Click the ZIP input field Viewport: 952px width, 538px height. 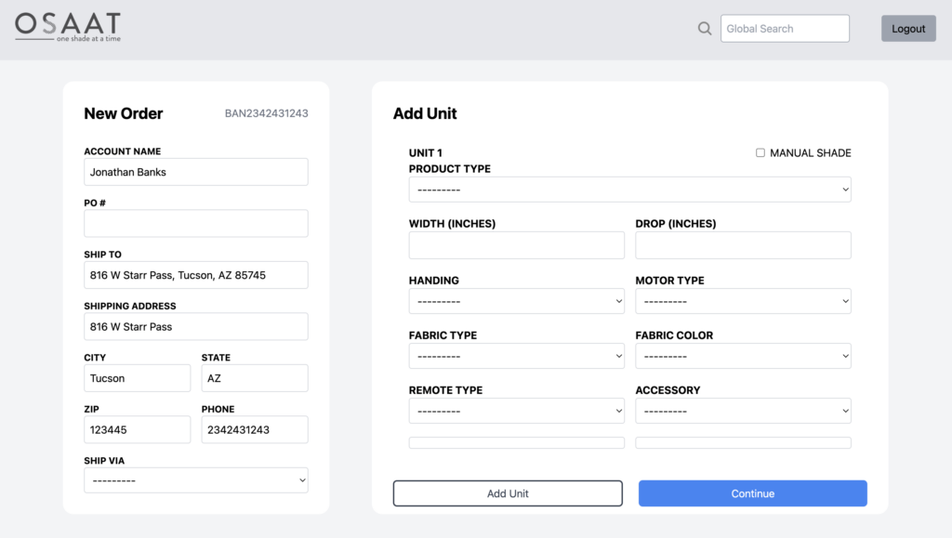tap(138, 429)
